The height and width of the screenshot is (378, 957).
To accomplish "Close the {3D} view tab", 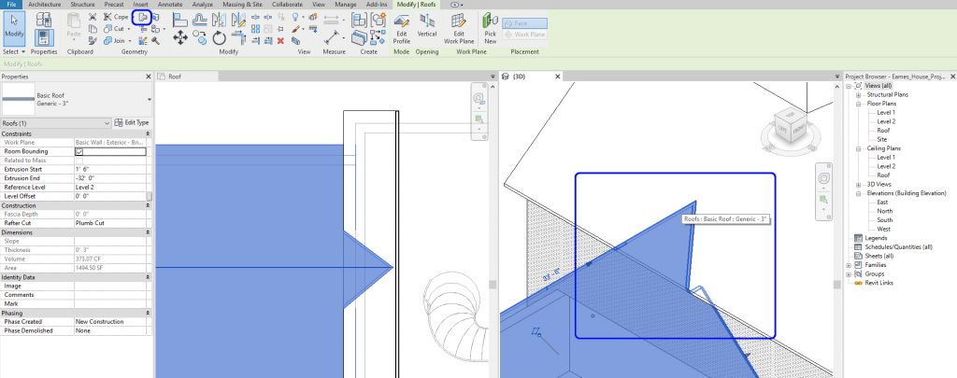I will 557,77.
